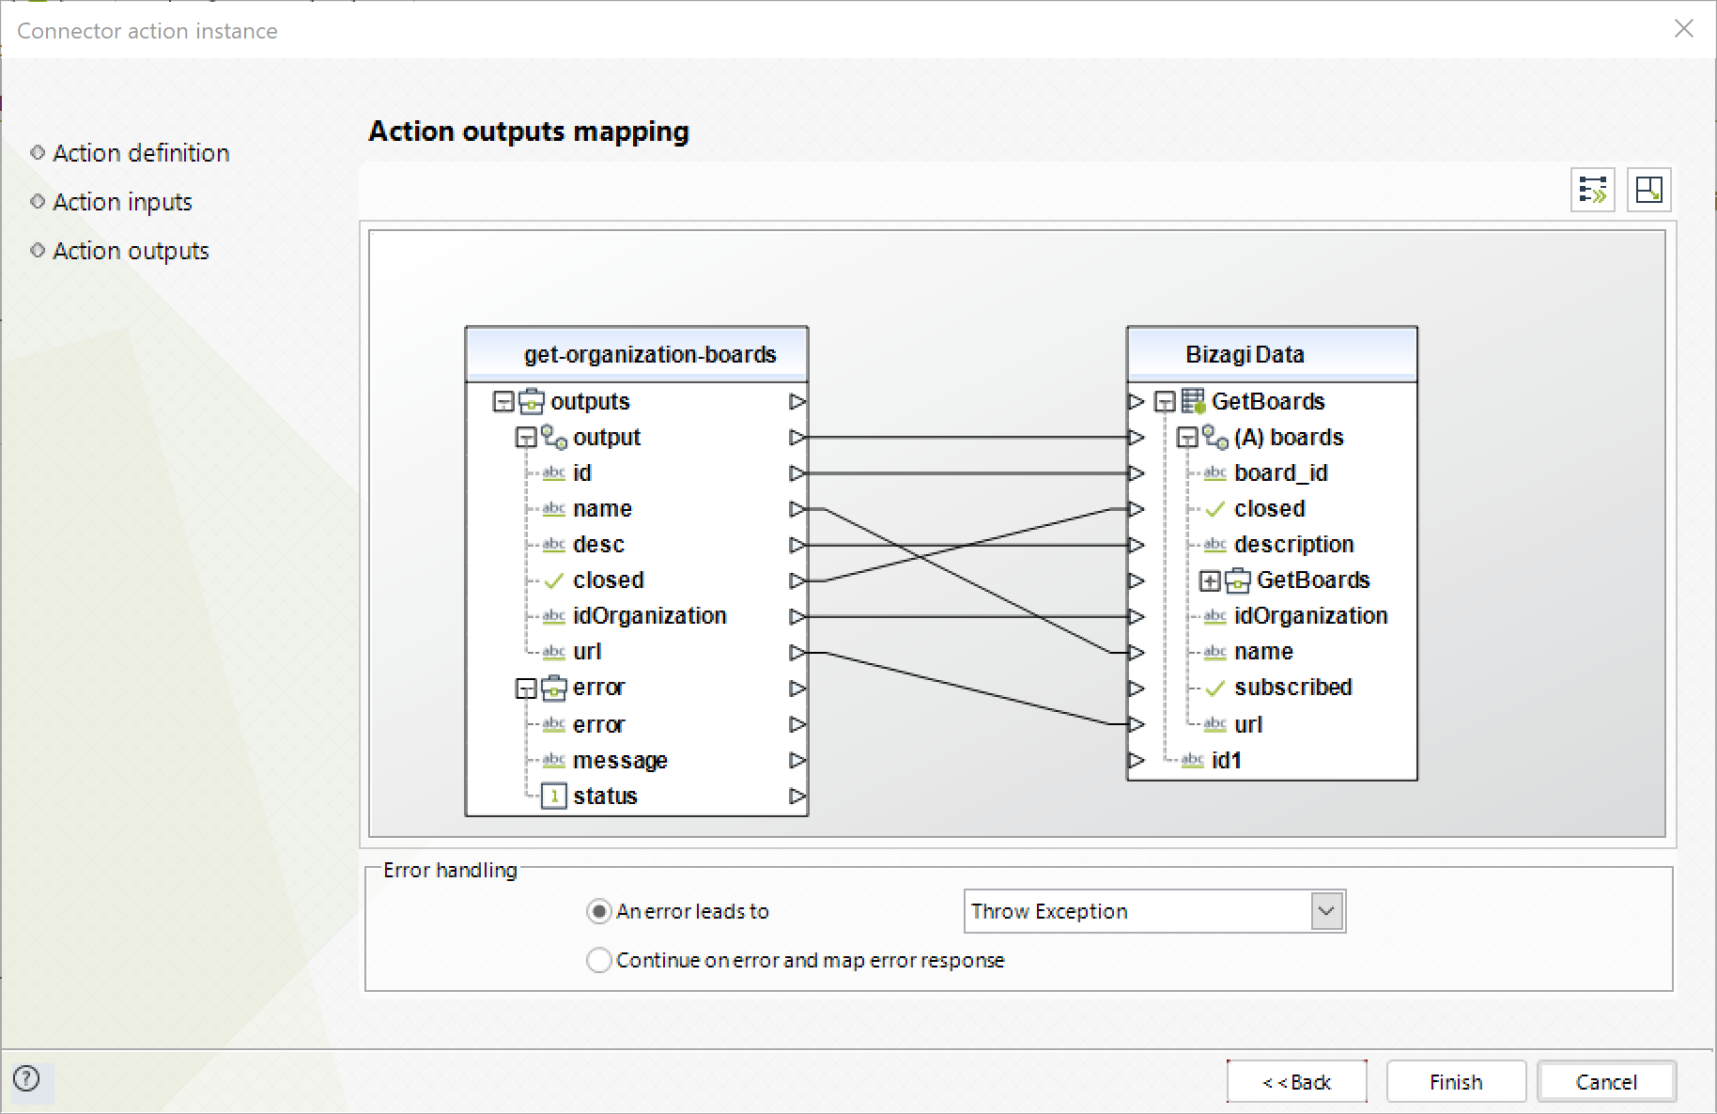The image size is (1717, 1114).
Task: Go to Action outputs step
Action: click(x=131, y=251)
